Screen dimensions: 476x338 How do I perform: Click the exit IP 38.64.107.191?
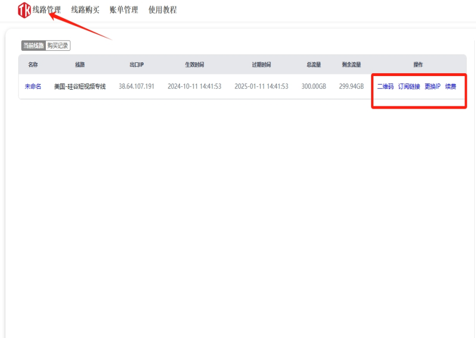pos(136,87)
